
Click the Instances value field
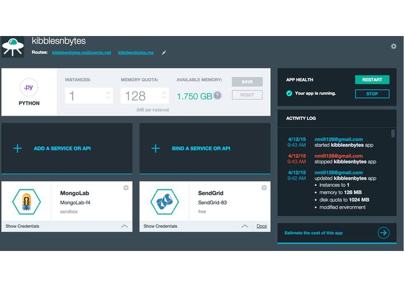pos(88,96)
